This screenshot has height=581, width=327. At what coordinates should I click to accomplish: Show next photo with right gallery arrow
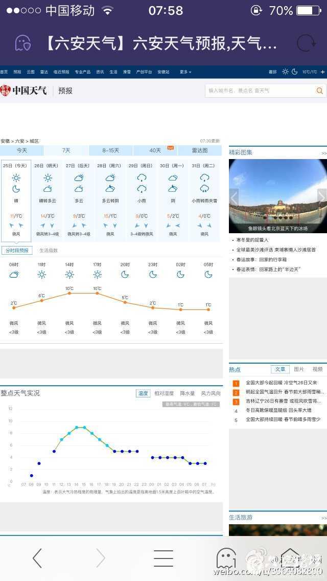click(x=321, y=196)
